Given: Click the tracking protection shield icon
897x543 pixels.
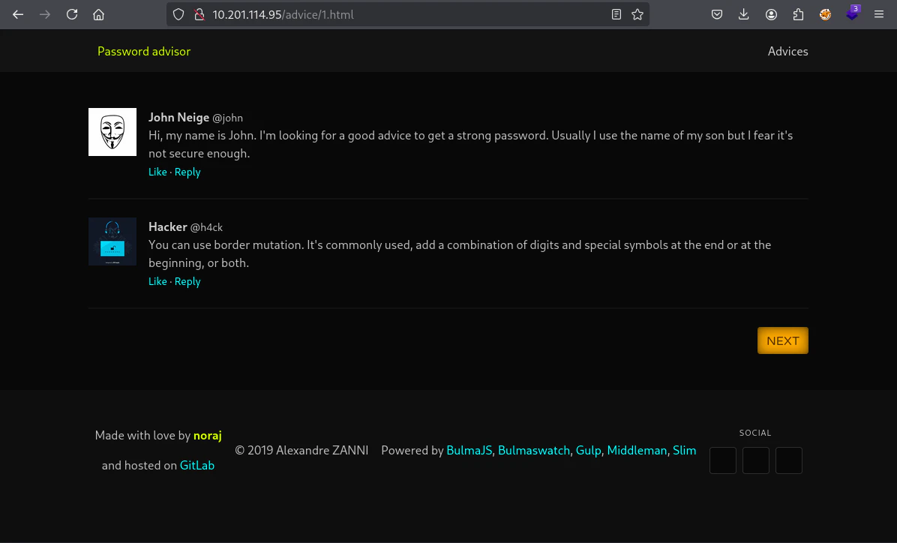Looking at the screenshot, I should [178, 15].
